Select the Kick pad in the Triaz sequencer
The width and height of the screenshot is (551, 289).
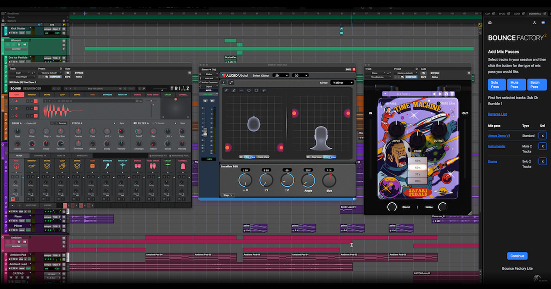coord(17,94)
